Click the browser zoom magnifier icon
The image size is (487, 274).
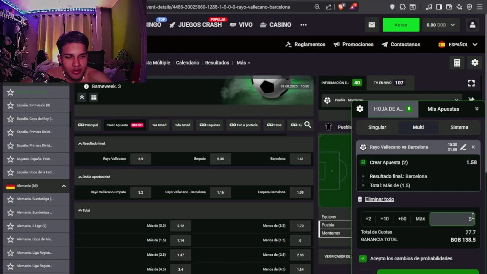(317, 7)
